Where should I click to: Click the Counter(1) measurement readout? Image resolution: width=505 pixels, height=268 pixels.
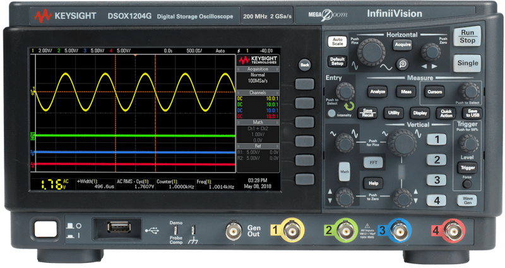click(x=175, y=184)
